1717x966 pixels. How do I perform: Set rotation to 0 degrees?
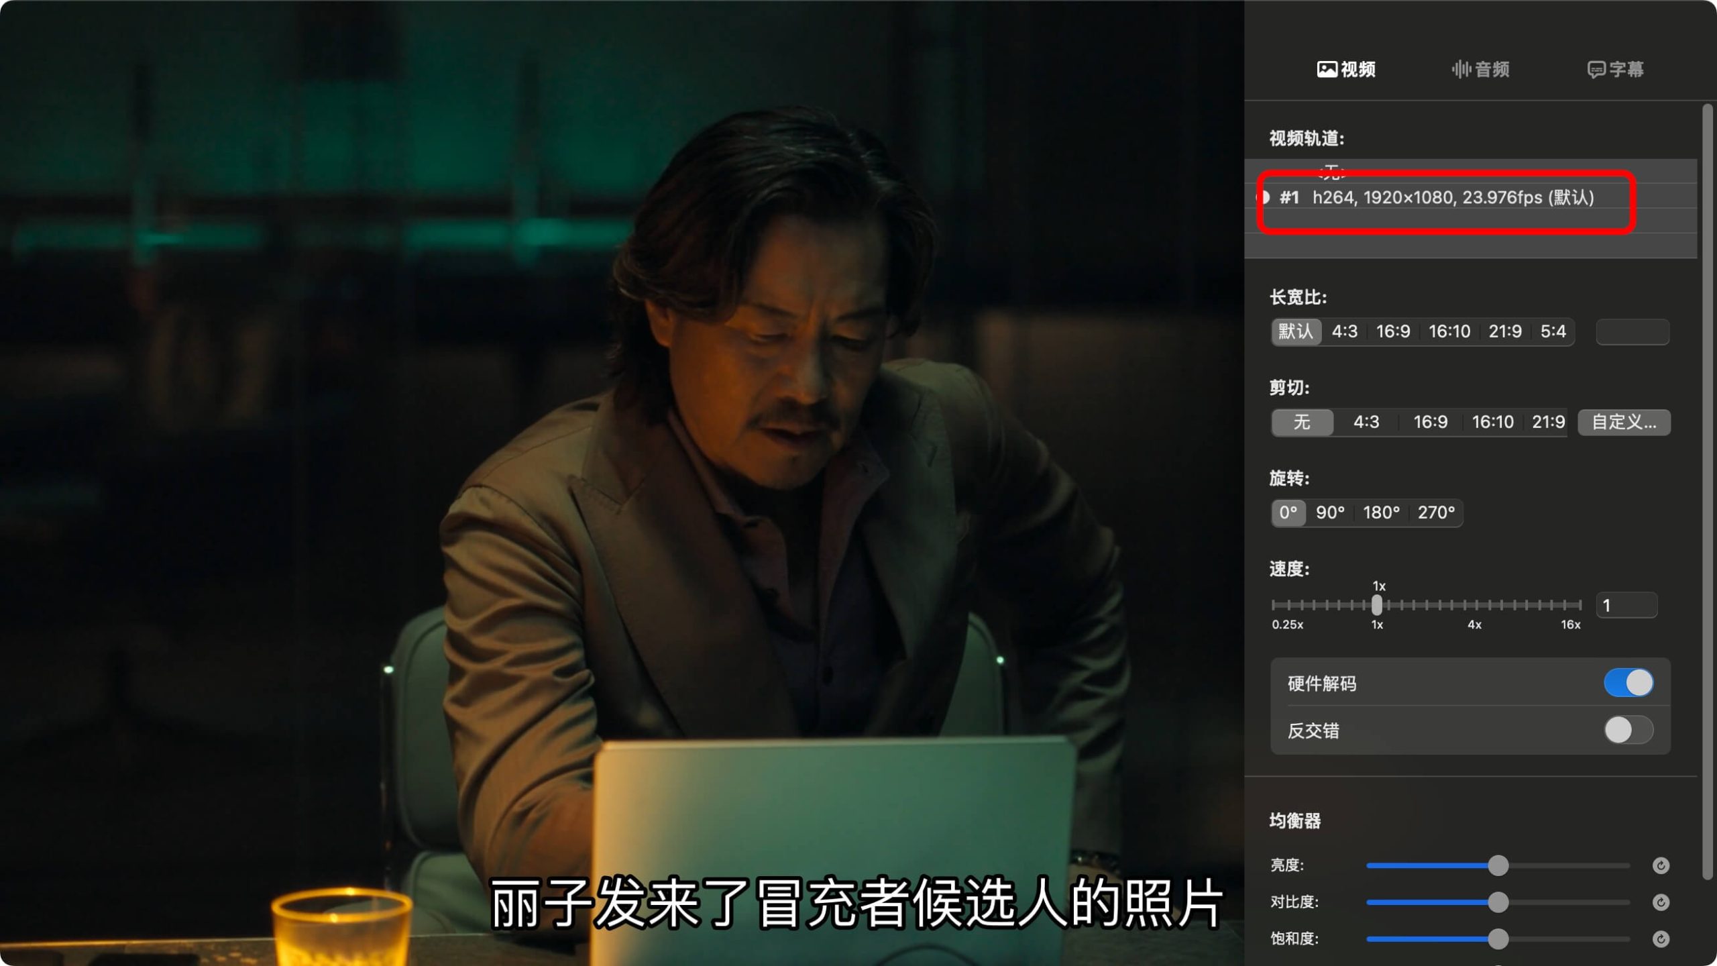pyautogui.click(x=1288, y=512)
